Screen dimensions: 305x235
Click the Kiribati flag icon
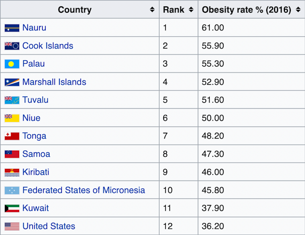(x=12, y=172)
